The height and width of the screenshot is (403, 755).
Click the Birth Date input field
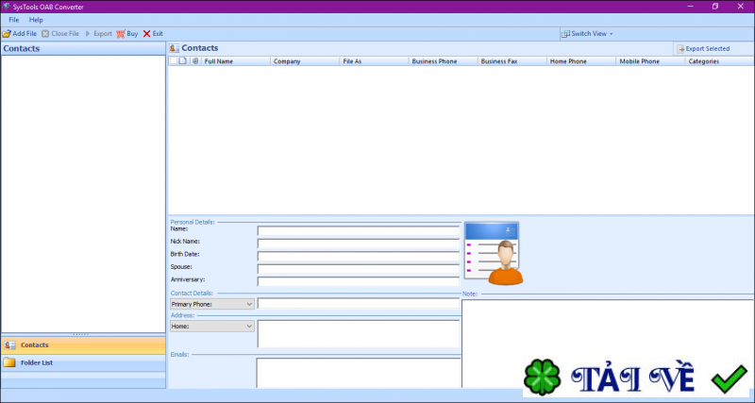coord(359,256)
